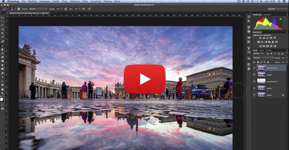
Task: Open the Fotografia workspace dropdown
Action: click(x=277, y=9)
